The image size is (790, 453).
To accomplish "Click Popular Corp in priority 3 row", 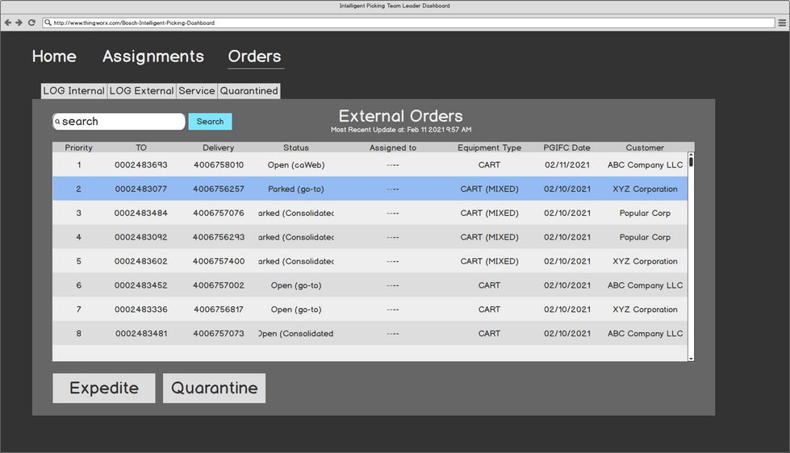I will (x=646, y=214).
